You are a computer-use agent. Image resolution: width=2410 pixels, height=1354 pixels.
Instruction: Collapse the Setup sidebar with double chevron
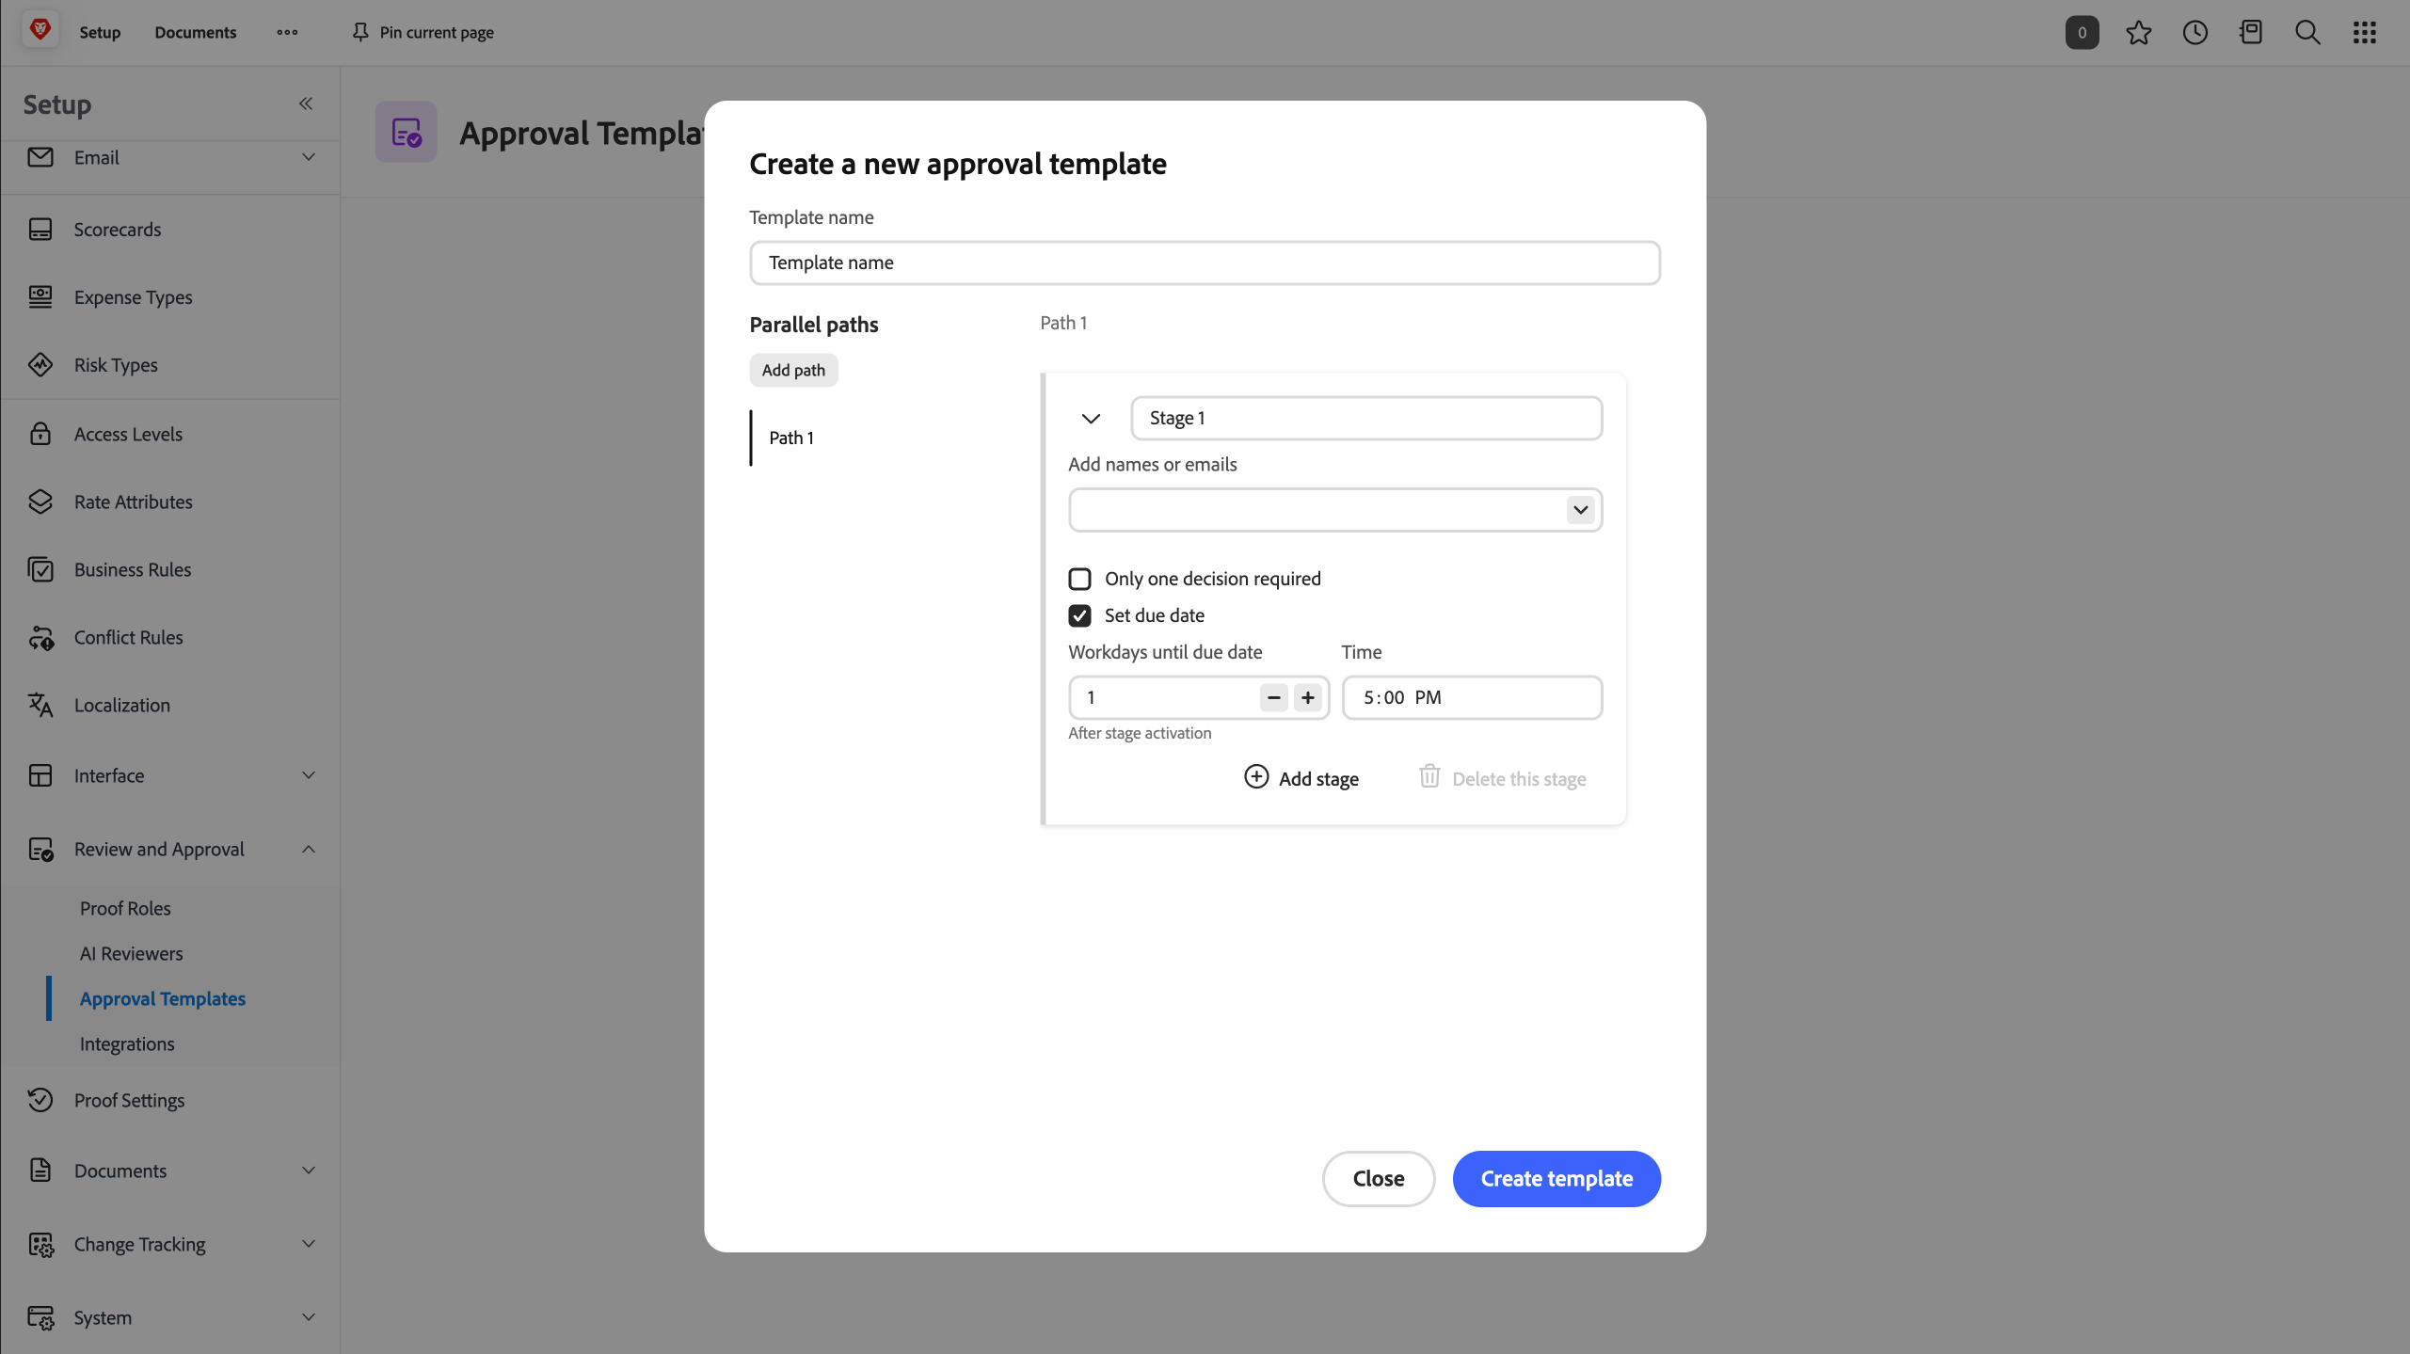point(306,104)
